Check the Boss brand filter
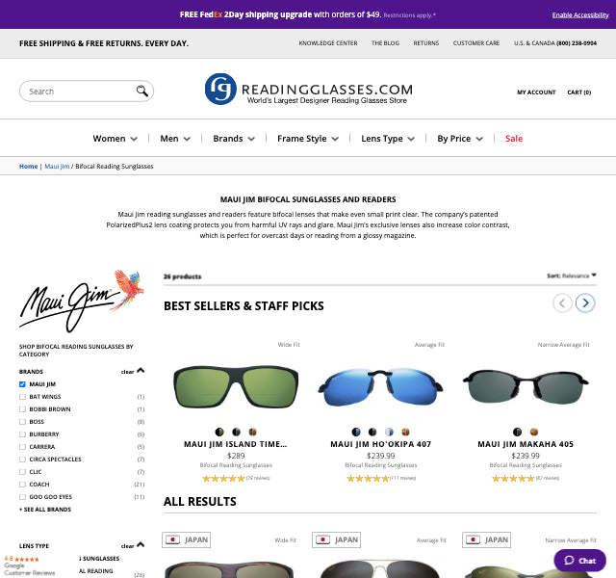616x578 pixels. click(x=22, y=422)
